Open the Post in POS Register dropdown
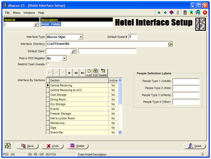 click(x=64, y=58)
